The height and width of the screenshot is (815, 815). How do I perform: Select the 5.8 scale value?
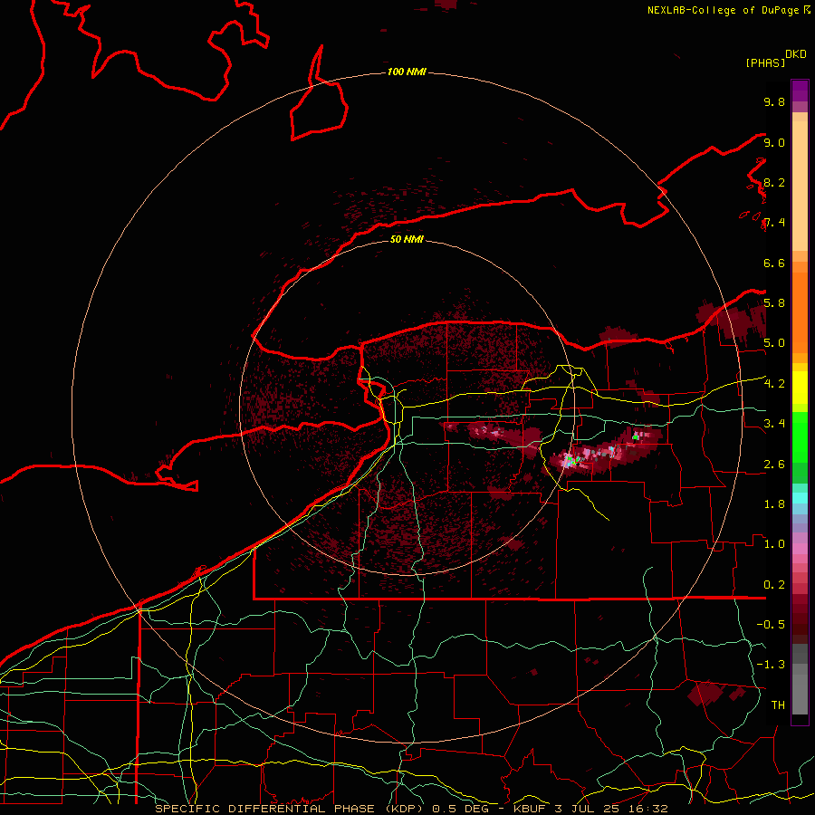click(x=774, y=302)
